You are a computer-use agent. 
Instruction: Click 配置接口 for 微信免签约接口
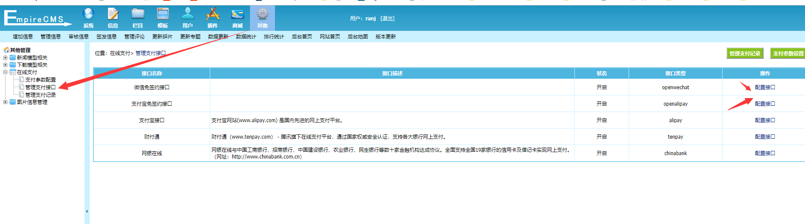[765, 87]
